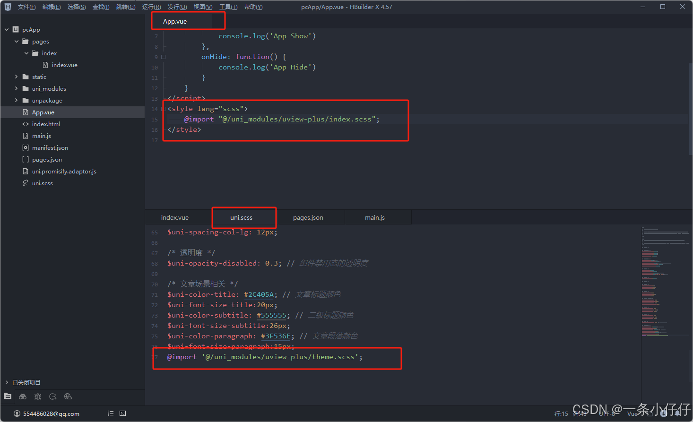Click the #3F536E color value
The height and width of the screenshot is (422, 693).
pos(276,336)
